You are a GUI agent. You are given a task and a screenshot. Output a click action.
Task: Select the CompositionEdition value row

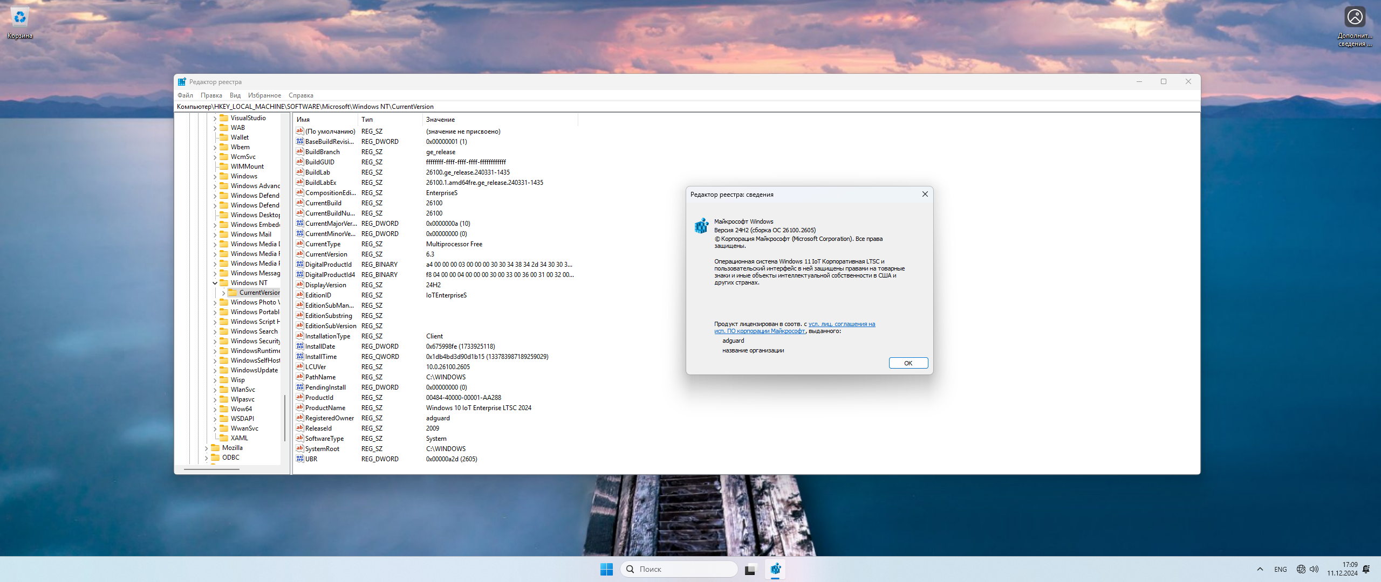click(x=435, y=193)
